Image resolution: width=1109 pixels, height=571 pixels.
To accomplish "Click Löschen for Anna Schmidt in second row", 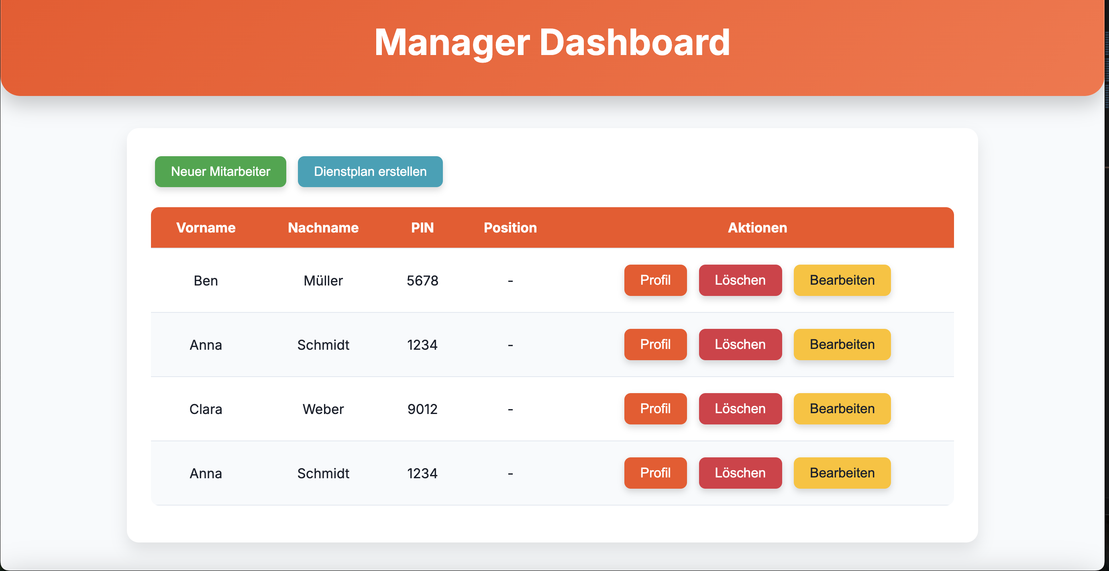I will (740, 345).
